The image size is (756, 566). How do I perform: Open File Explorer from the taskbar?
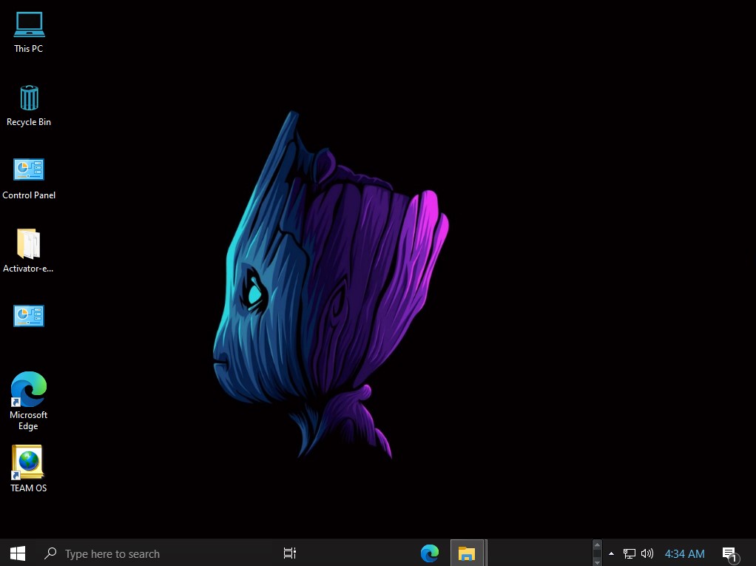pos(466,553)
